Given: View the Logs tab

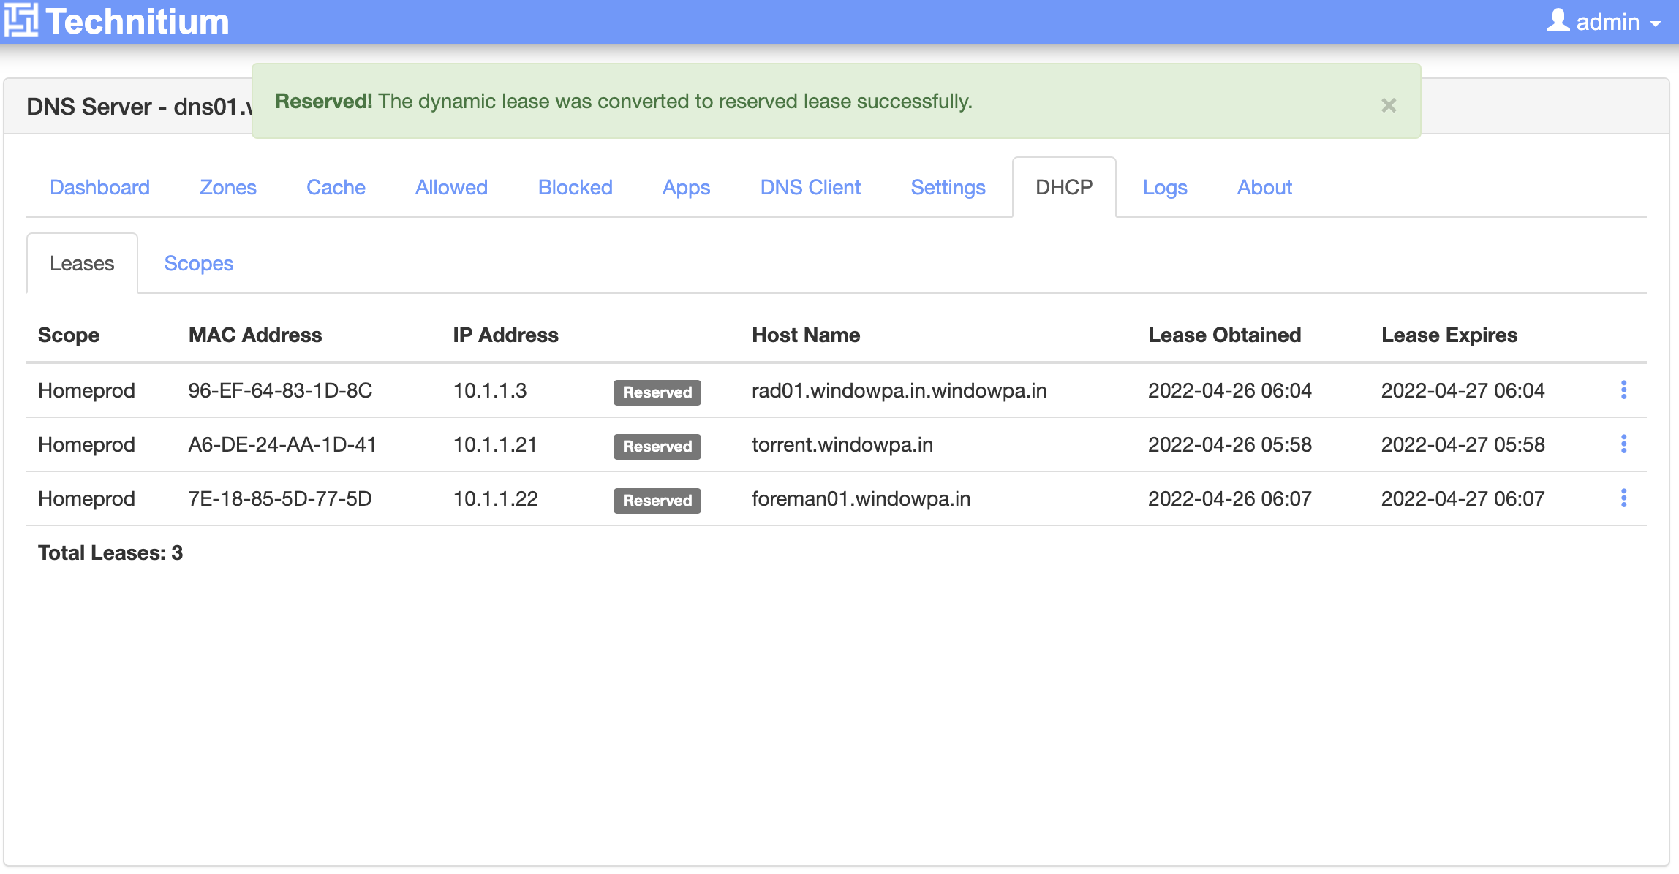Looking at the screenshot, I should tap(1164, 187).
